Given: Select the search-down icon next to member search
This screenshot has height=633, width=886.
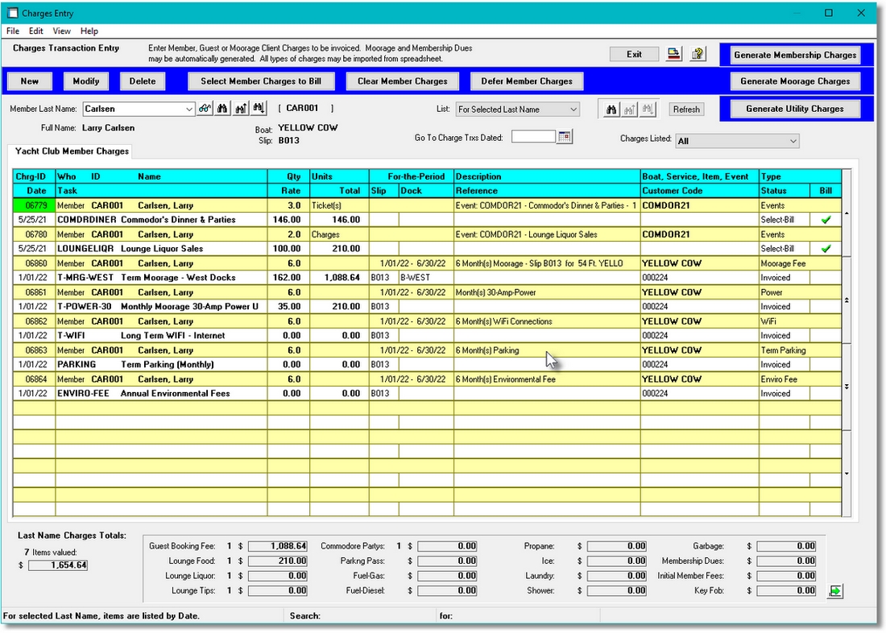Looking at the screenshot, I should 259,108.
